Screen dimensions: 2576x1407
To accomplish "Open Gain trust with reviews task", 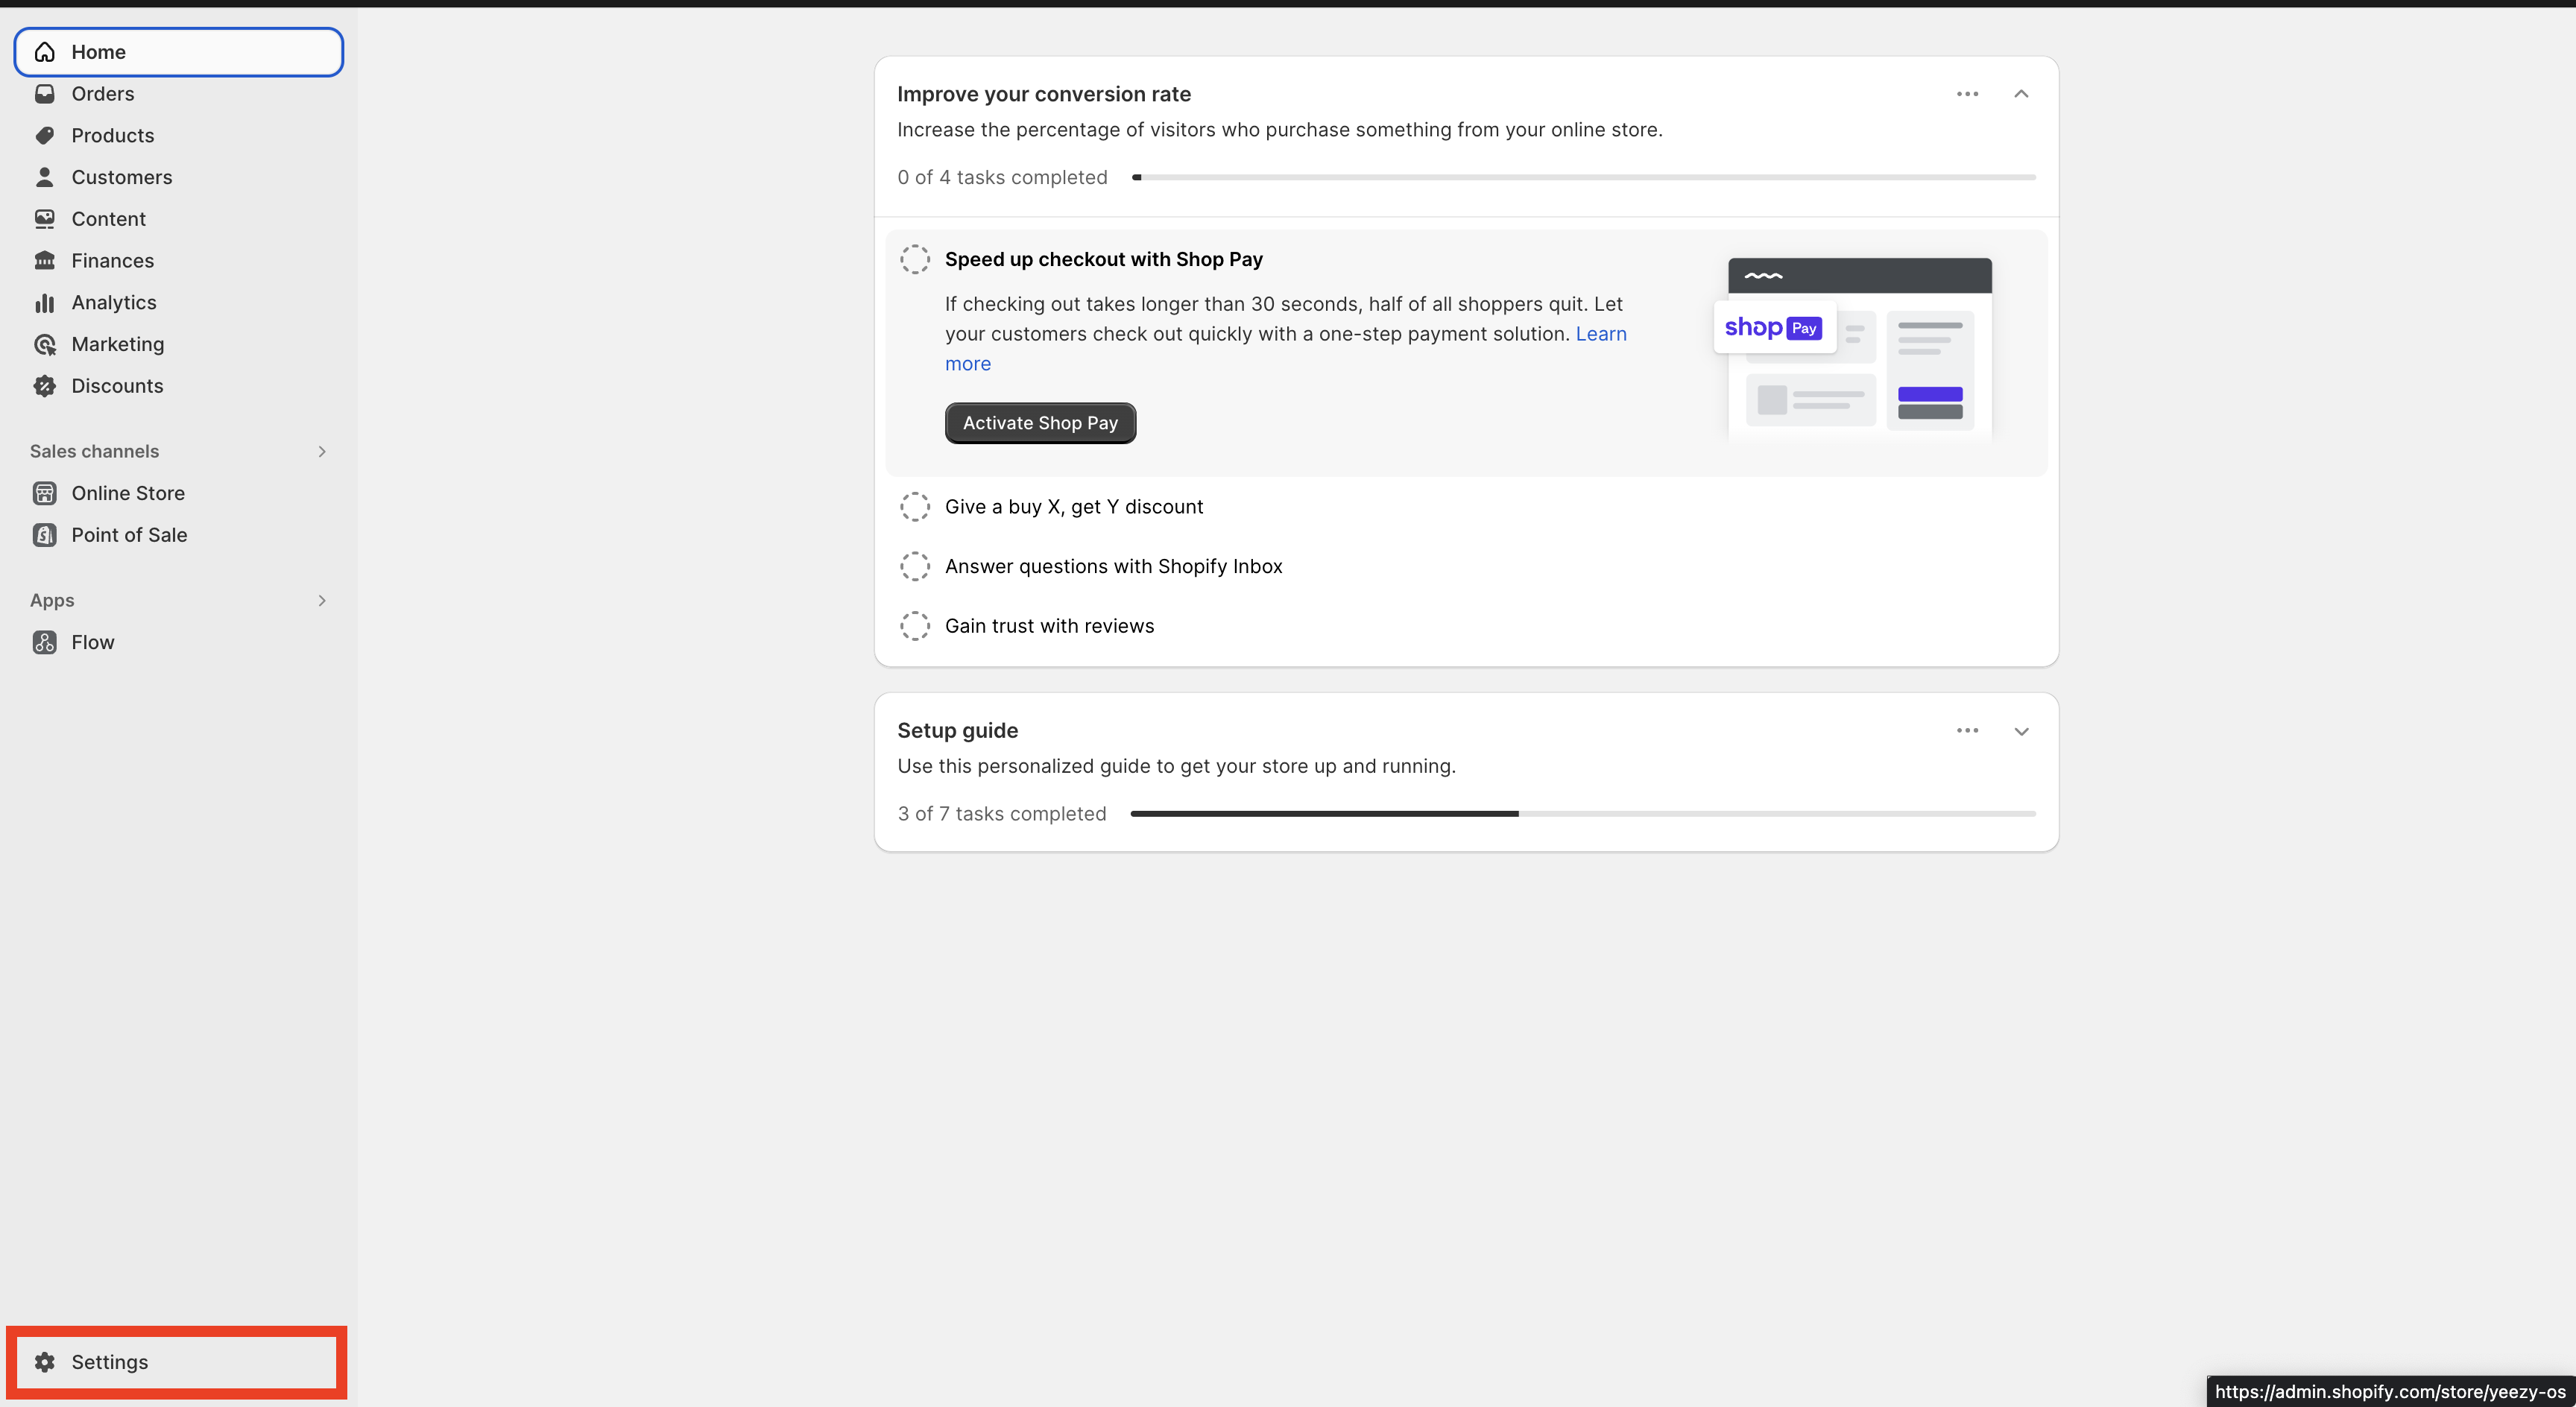I will (1049, 626).
